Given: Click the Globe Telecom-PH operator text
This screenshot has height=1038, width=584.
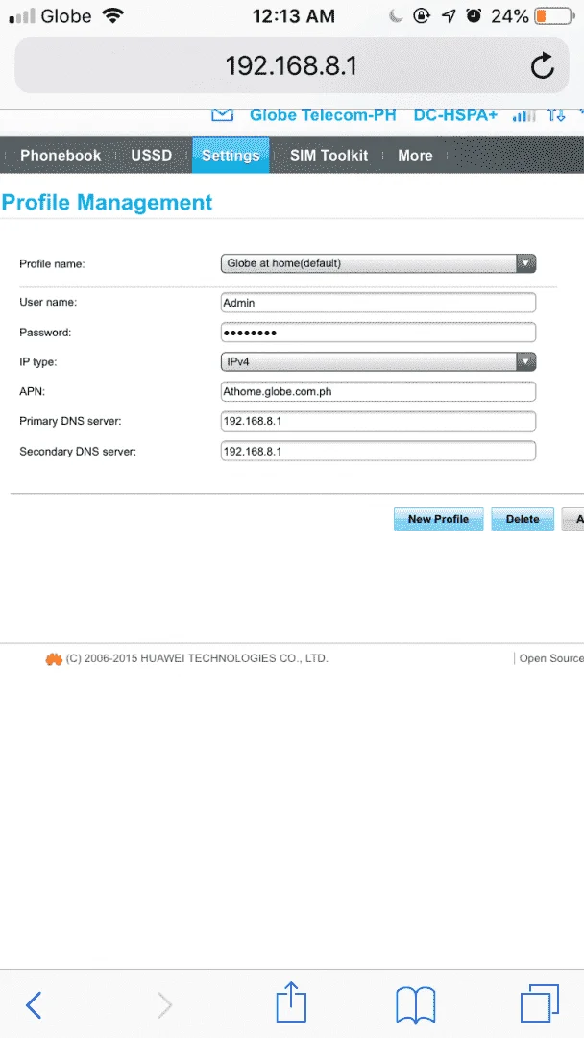Looking at the screenshot, I should tap(323, 115).
